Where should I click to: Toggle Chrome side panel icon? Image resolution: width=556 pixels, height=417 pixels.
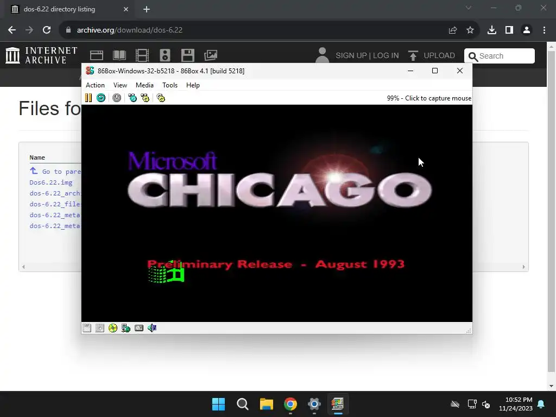coord(509,30)
